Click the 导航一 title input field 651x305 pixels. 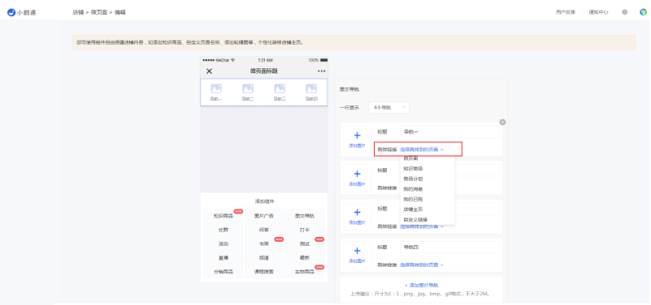coord(449,131)
